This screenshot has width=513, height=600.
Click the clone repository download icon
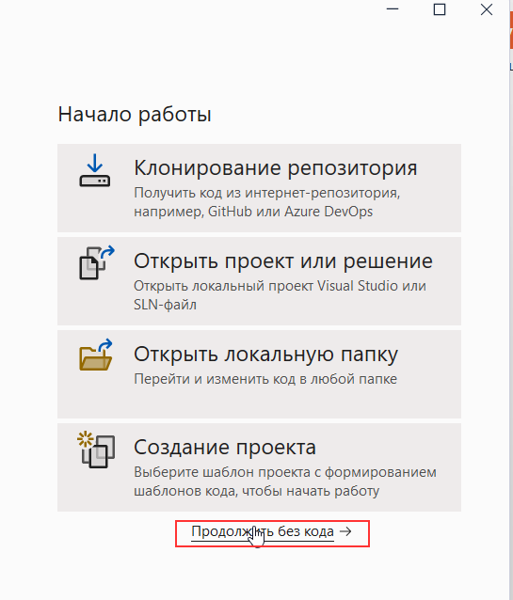95,170
